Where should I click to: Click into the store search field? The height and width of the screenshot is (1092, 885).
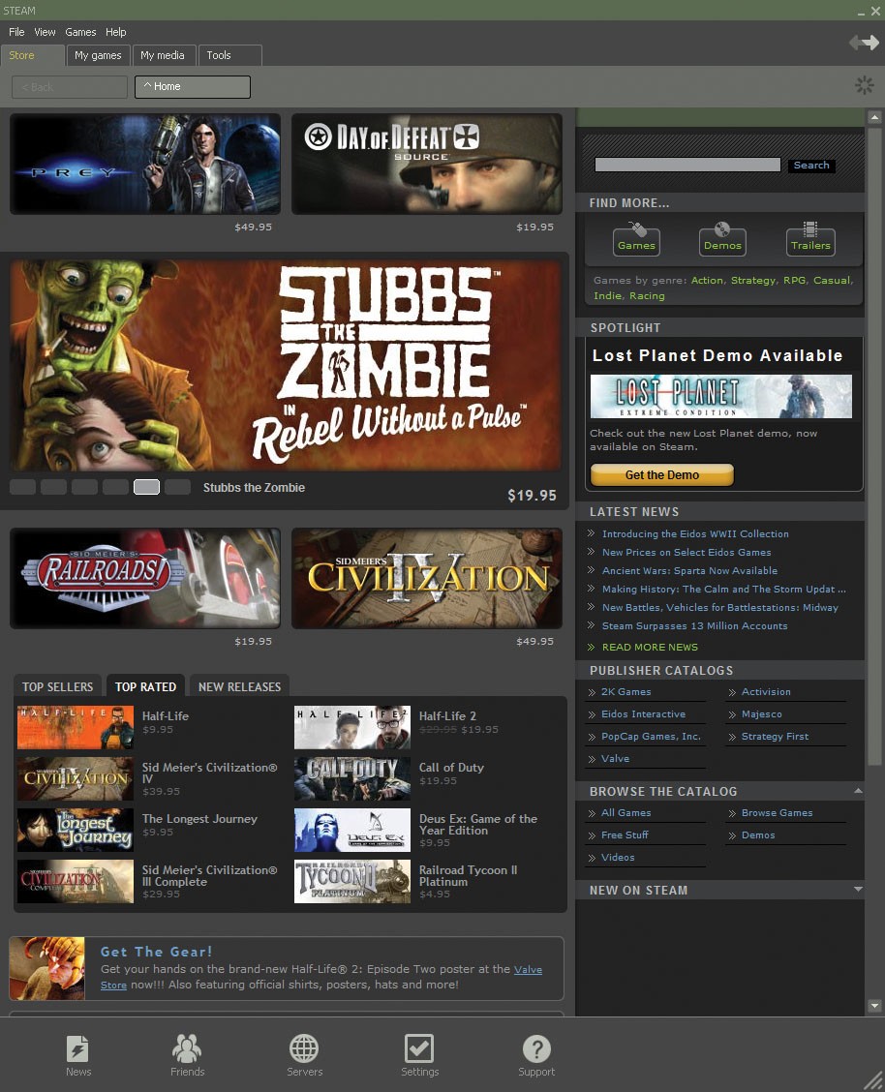click(x=687, y=165)
